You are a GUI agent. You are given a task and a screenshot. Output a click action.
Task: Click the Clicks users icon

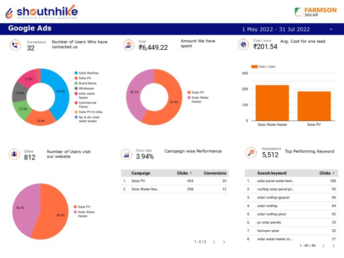(x=14, y=155)
